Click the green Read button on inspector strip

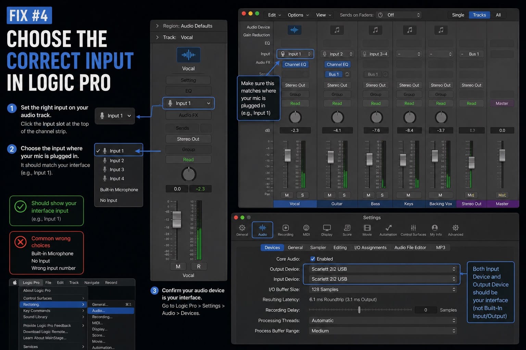(188, 160)
